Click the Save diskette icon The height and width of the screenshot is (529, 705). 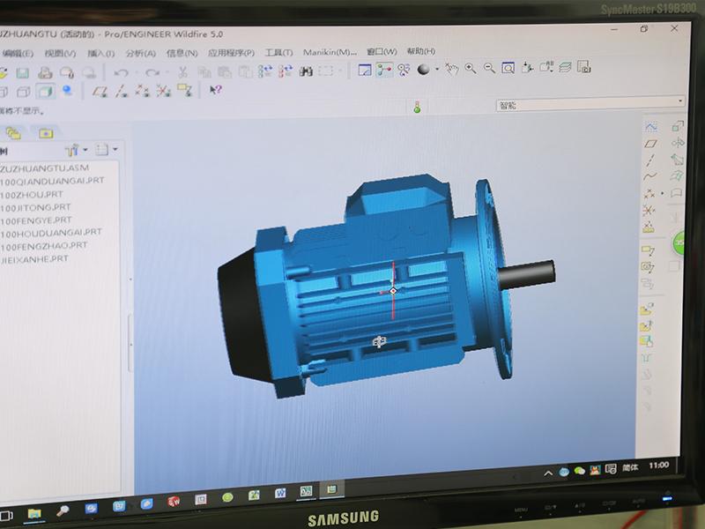pyautogui.click(x=22, y=72)
